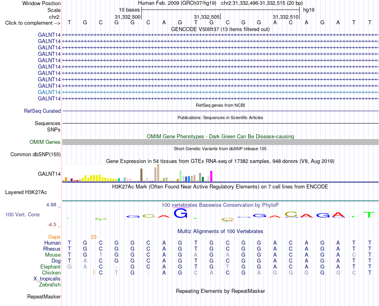Viewport: 379px width, 306px height.
Task: Open 'Multiz Alignments of 100 Vertebrates' title
Action: (220, 231)
